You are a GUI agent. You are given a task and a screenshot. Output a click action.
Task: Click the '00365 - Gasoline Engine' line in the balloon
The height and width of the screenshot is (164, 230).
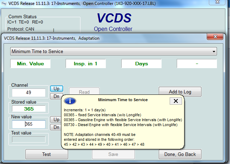[x=123, y=120]
